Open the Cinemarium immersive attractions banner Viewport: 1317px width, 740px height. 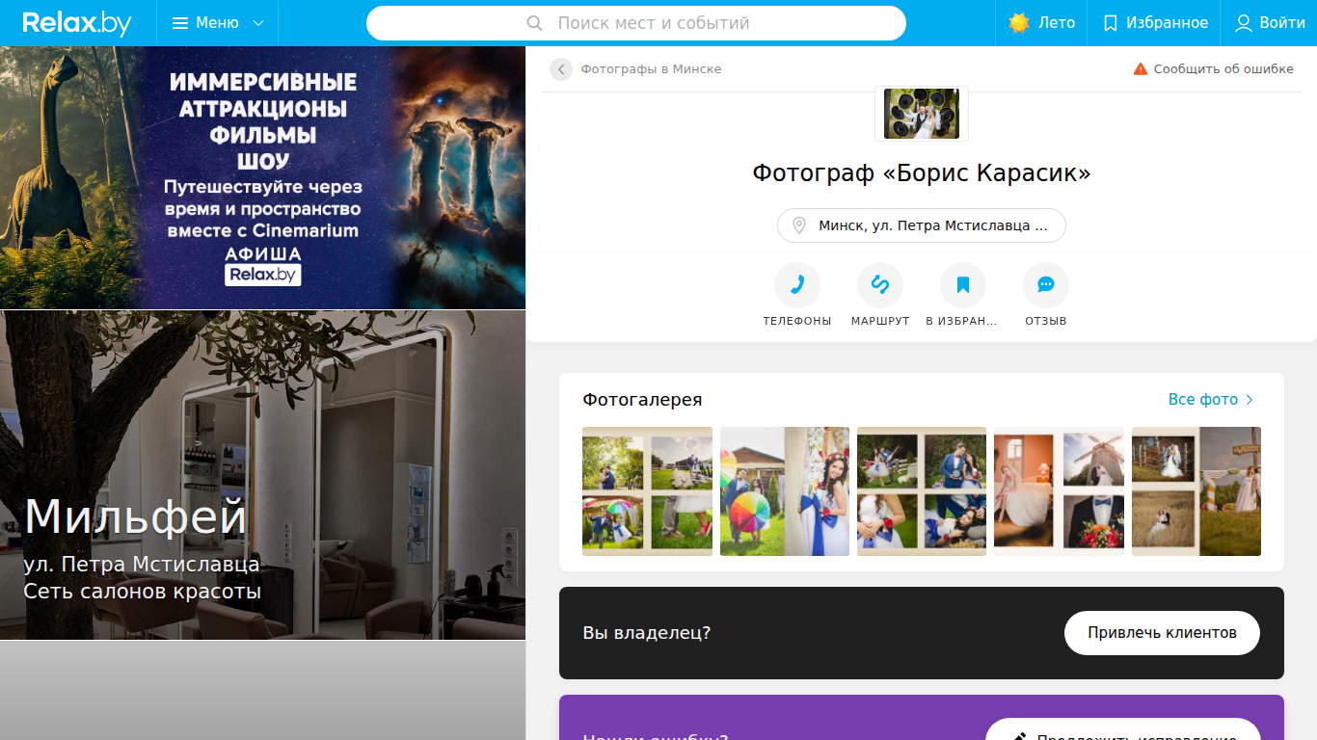click(x=263, y=177)
